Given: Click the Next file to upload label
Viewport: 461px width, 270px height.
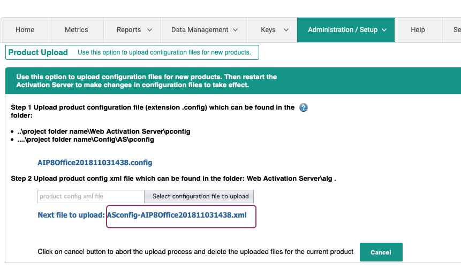Looking at the screenshot, I should tap(71, 215).
